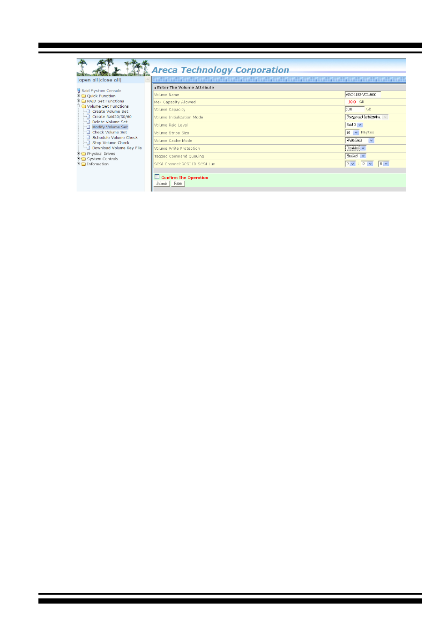Click the close all link
The height and width of the screenshot is (634, 447).
click(110, 80)
